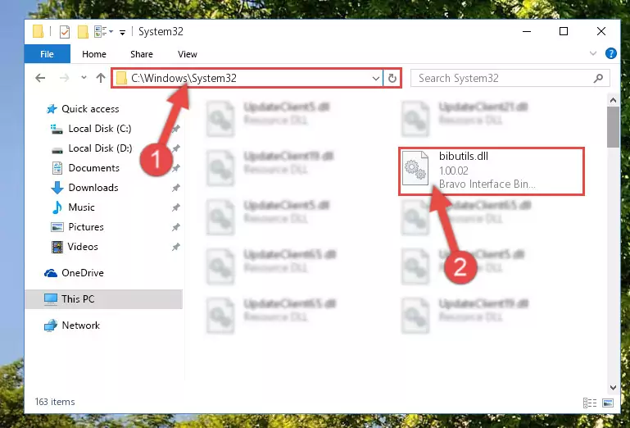Refresh the System32 folder
Viewport: 630px width, 428px height.
(392, 78)
